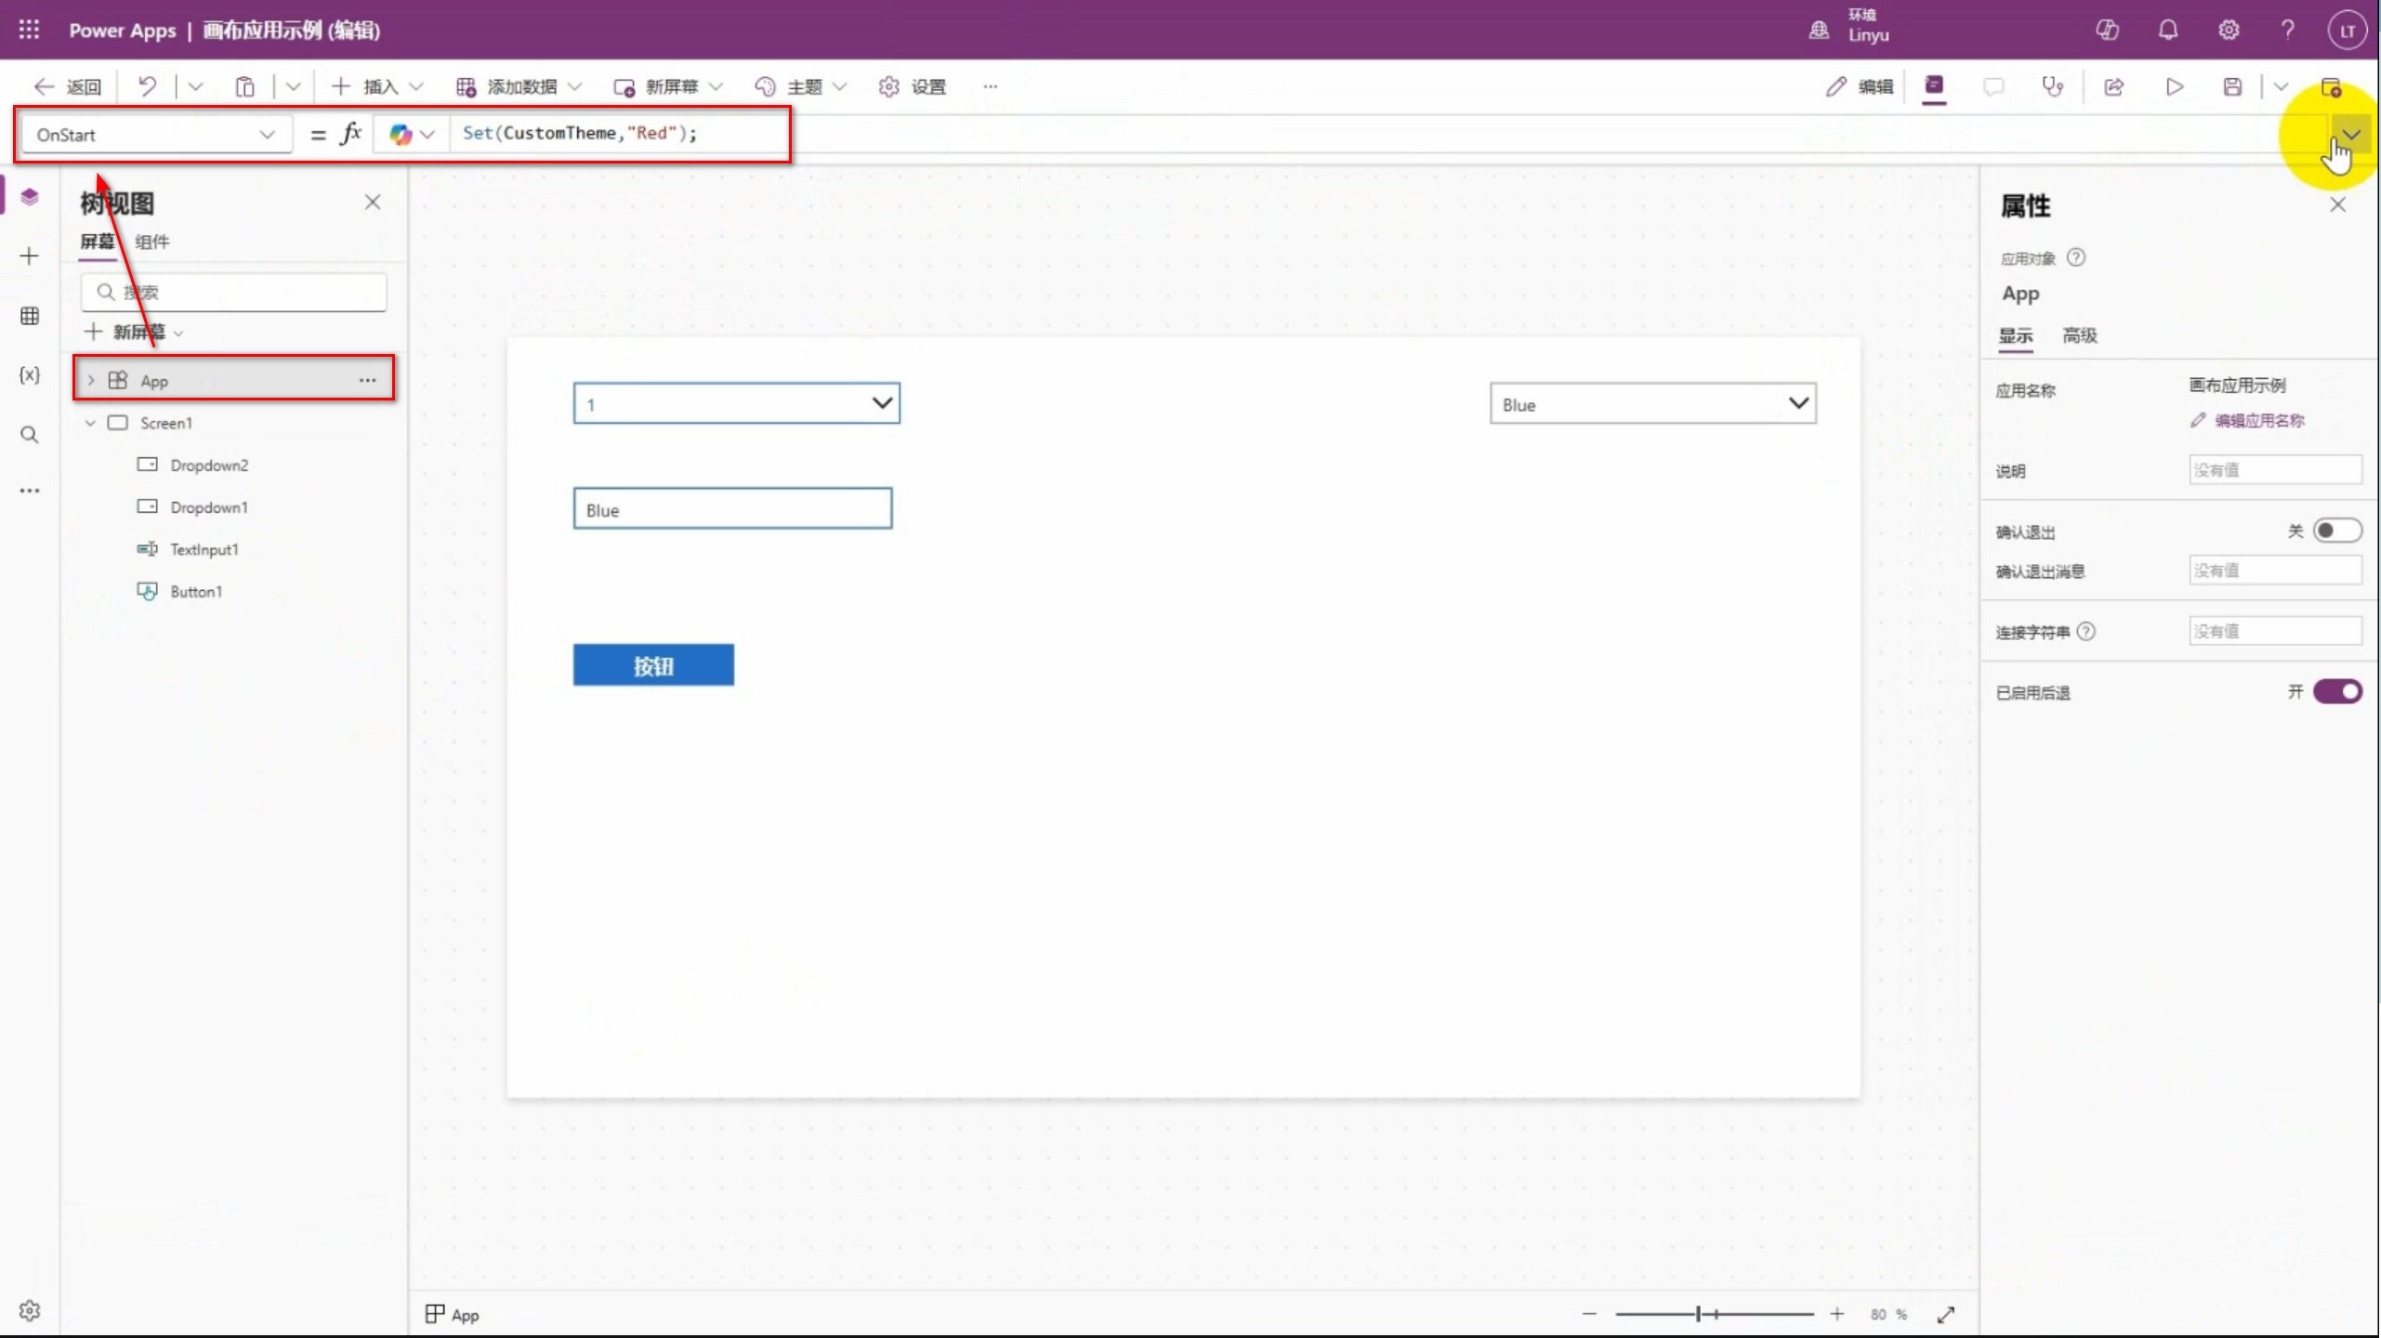Switch to the 高级 properties tab
This screenshot has height=1338, width=2381.
(x=2079, y=335)
